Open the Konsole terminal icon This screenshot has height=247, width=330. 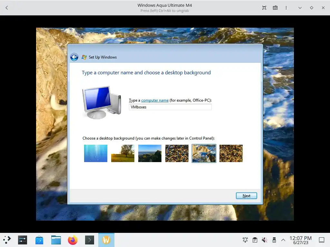[x=90, y=240]
